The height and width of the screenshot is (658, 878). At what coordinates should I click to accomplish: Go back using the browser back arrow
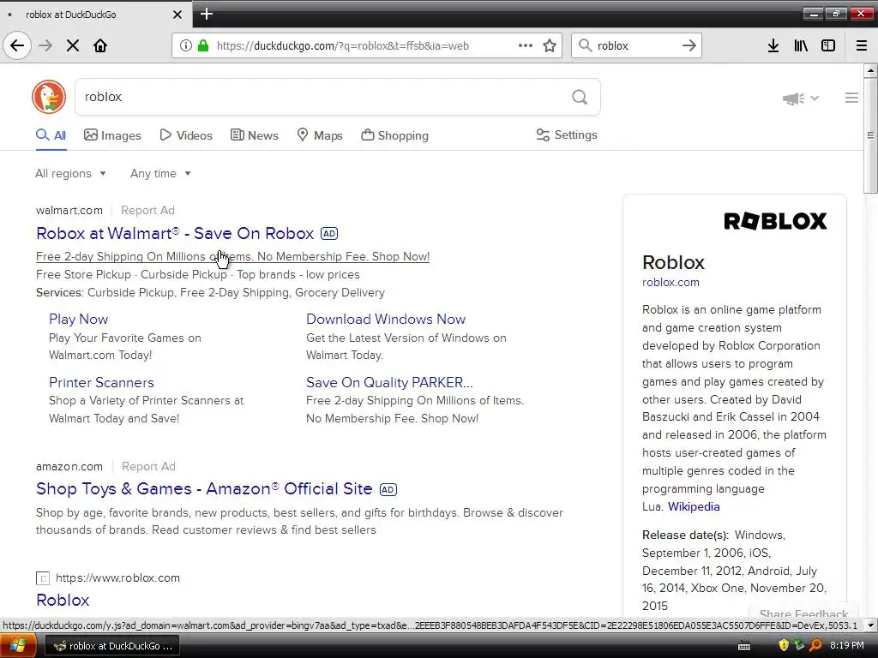click(x=17, y=45)
